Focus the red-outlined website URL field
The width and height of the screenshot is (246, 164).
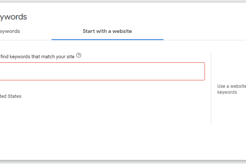pos(102,71)
